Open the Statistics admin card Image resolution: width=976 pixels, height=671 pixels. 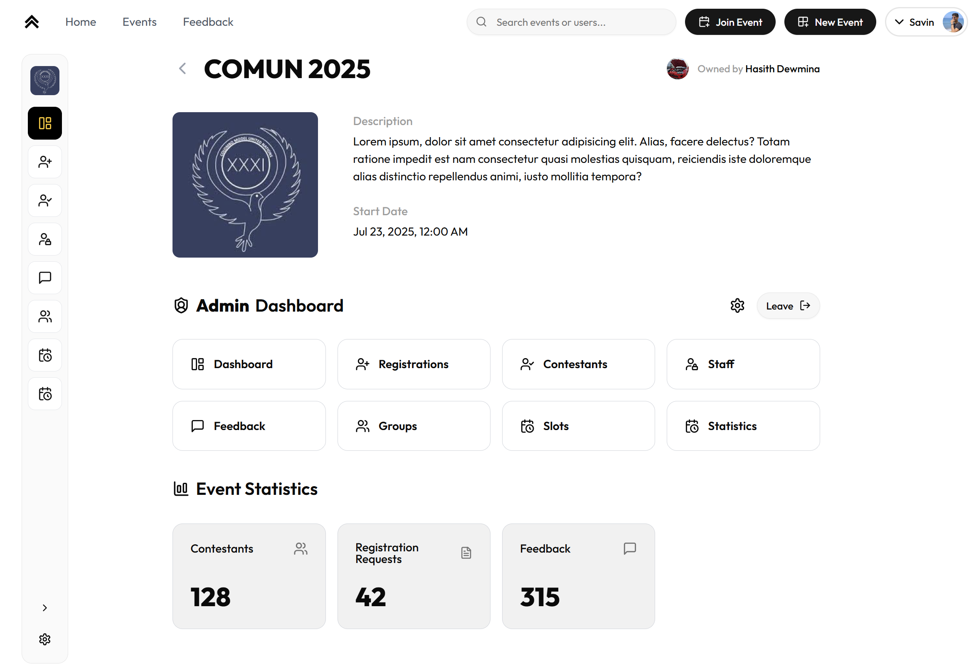(743, 426)
